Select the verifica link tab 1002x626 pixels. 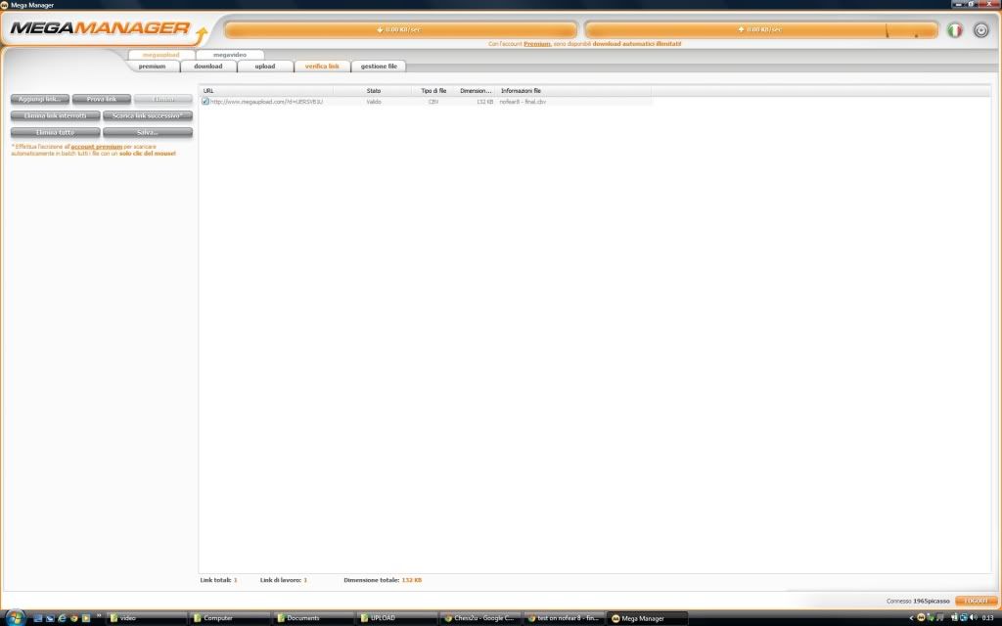click(x=322, y=67)
